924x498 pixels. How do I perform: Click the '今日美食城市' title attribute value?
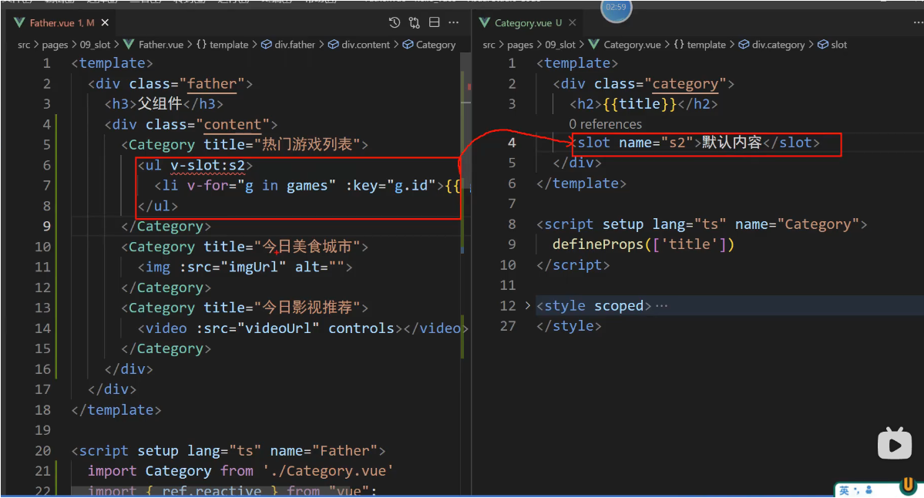pos(307,247)
